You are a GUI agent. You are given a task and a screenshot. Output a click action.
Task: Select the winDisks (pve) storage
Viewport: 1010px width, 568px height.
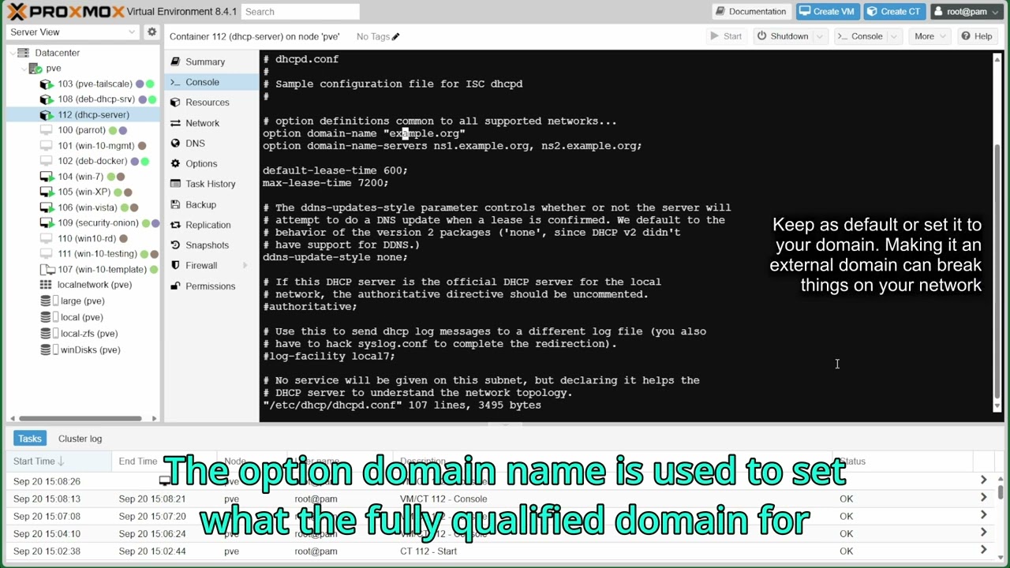point(90,349)
